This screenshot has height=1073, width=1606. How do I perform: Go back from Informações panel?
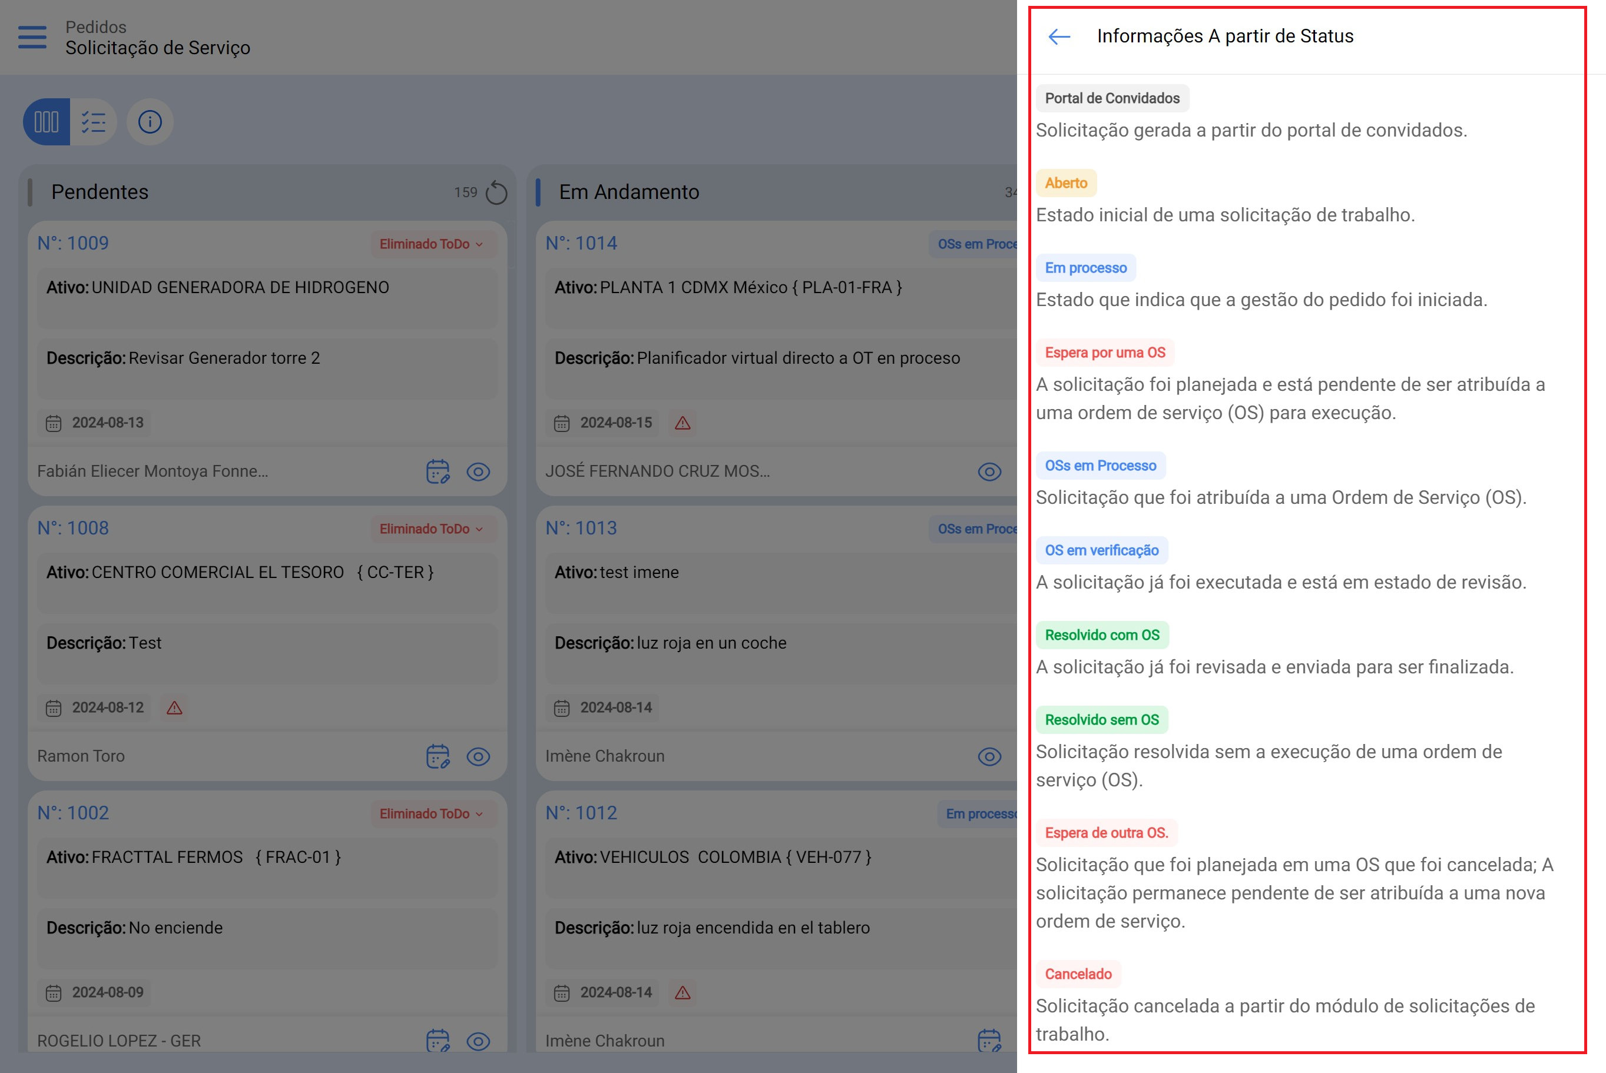[x=1059, y=36]
